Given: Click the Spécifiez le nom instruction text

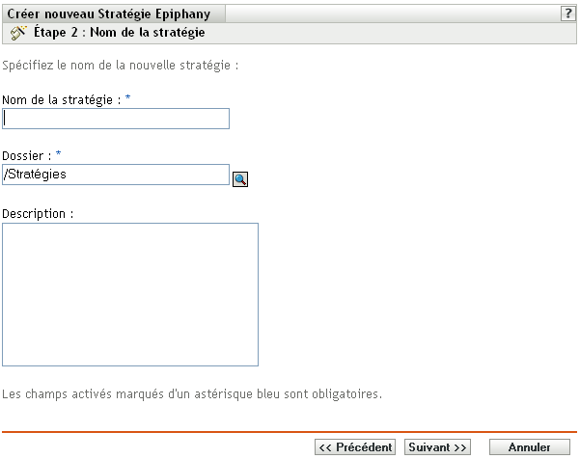Looking at the screenshot, I should tap(121, 67).
